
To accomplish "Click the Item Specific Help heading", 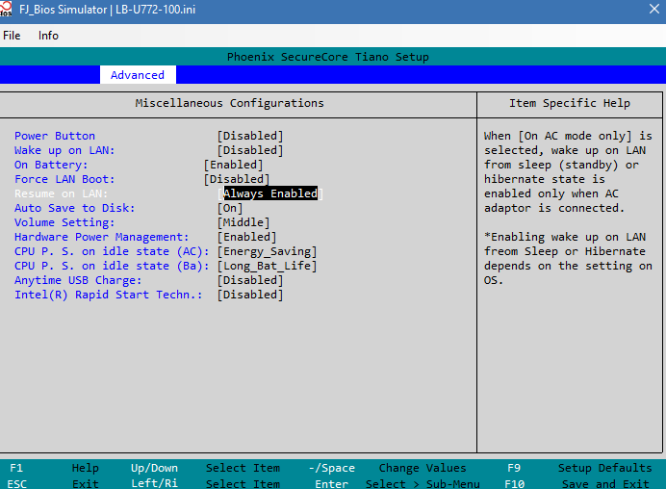I will [570, 103].
